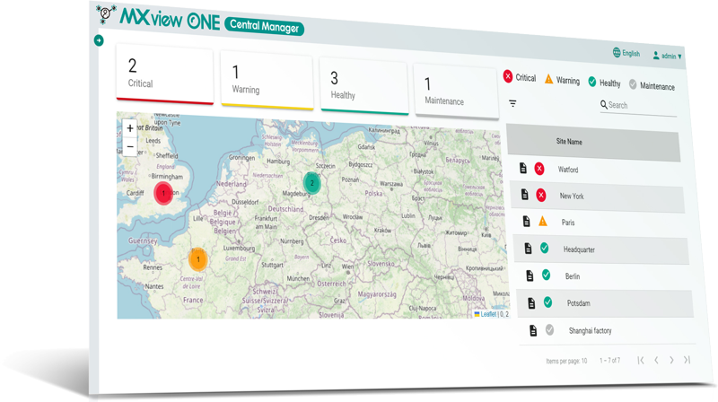
Task: Click the MXview ONE logo
Action: tap(159, 17)
